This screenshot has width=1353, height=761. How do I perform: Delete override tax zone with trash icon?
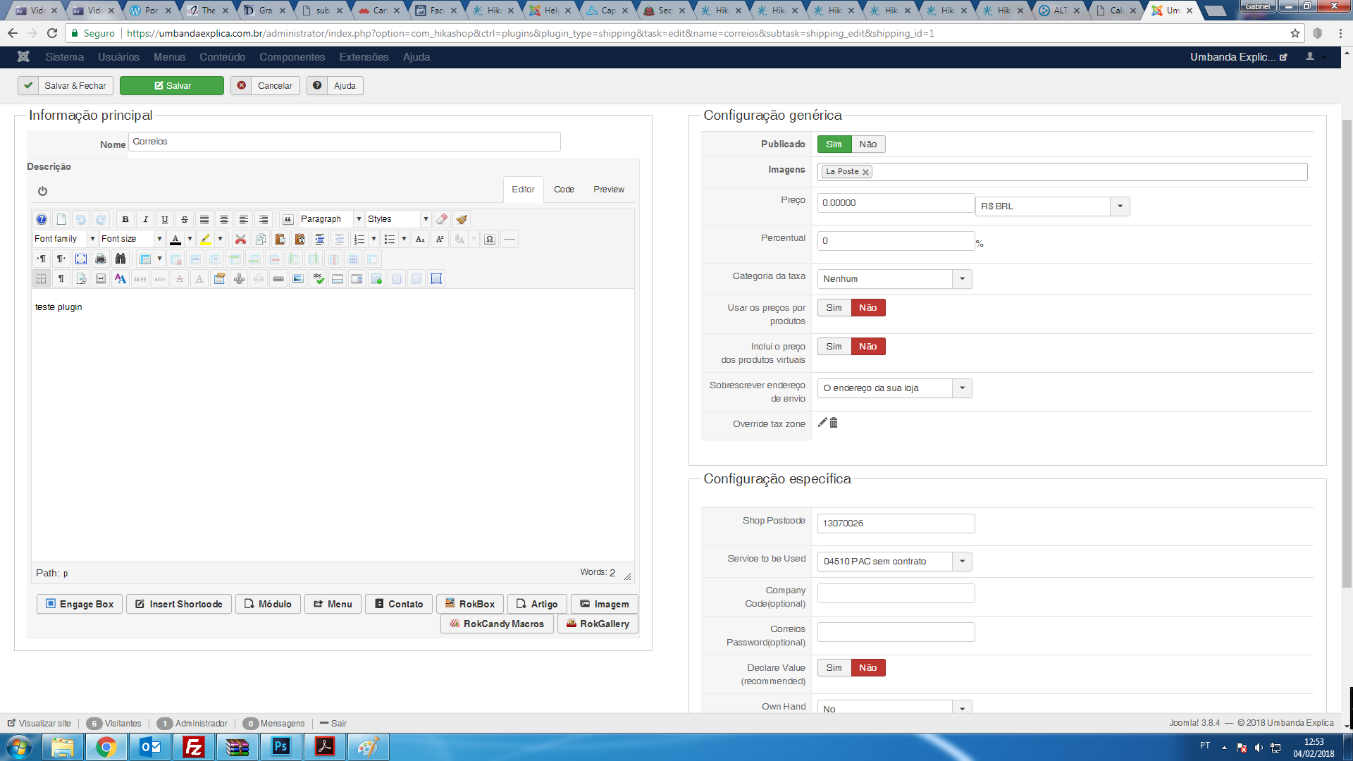pyautogui.click(x=834, y=423)
